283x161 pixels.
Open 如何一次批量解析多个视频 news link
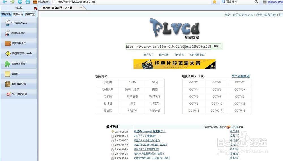click(149, 154)
